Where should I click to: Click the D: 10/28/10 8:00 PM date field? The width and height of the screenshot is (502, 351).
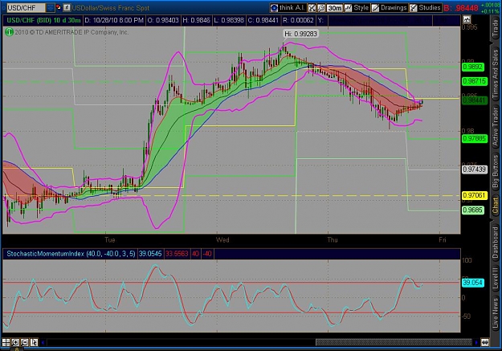tap(114, 20)
